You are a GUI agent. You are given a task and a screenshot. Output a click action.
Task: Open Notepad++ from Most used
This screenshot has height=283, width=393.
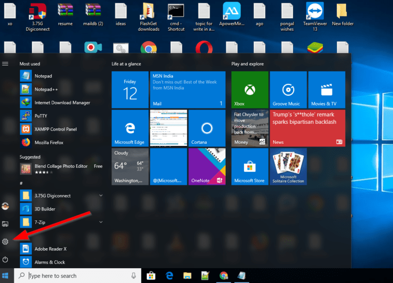[61, 89]
